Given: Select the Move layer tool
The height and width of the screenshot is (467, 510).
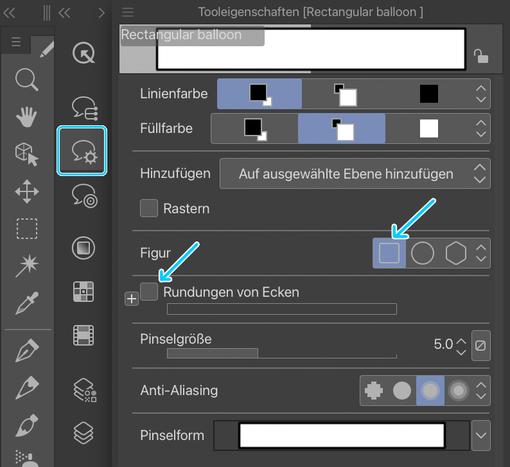Looking at the screenshot, I should click(27, 191).
